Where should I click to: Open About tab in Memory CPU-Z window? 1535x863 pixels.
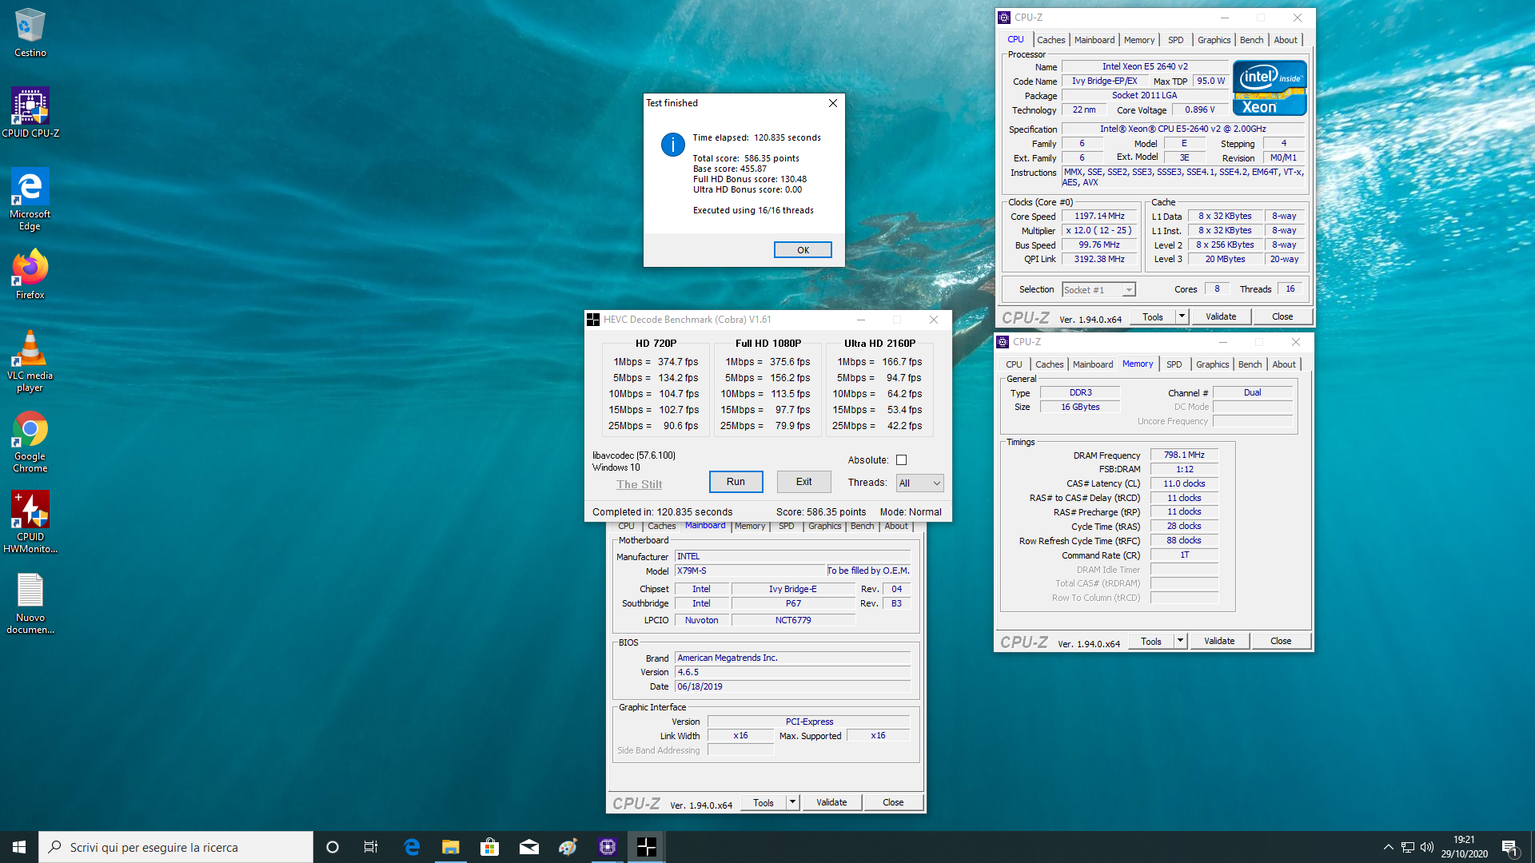1284,364
